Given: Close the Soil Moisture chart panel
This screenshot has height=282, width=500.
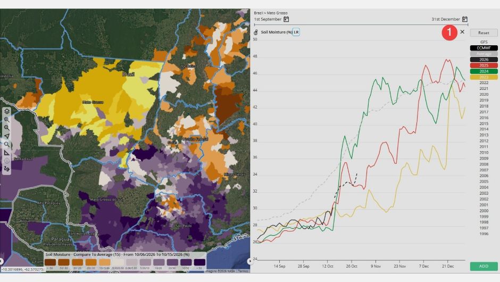Looking at the screenshot, I should [x=462, y=31].
